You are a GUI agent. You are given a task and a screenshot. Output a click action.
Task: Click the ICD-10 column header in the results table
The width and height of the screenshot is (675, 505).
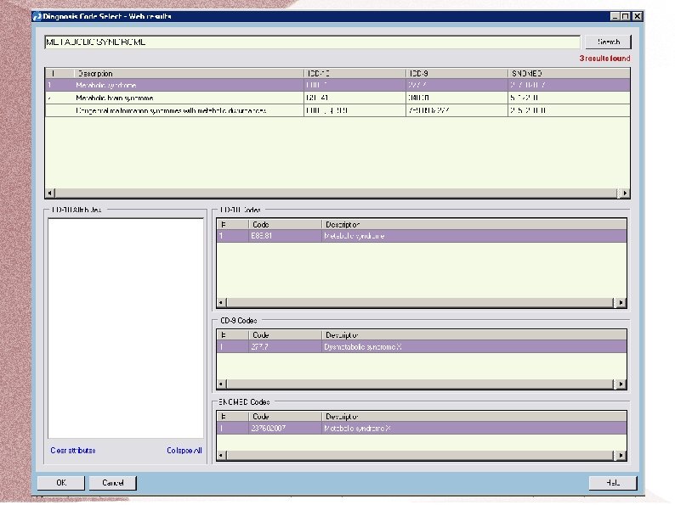[355, 74]
